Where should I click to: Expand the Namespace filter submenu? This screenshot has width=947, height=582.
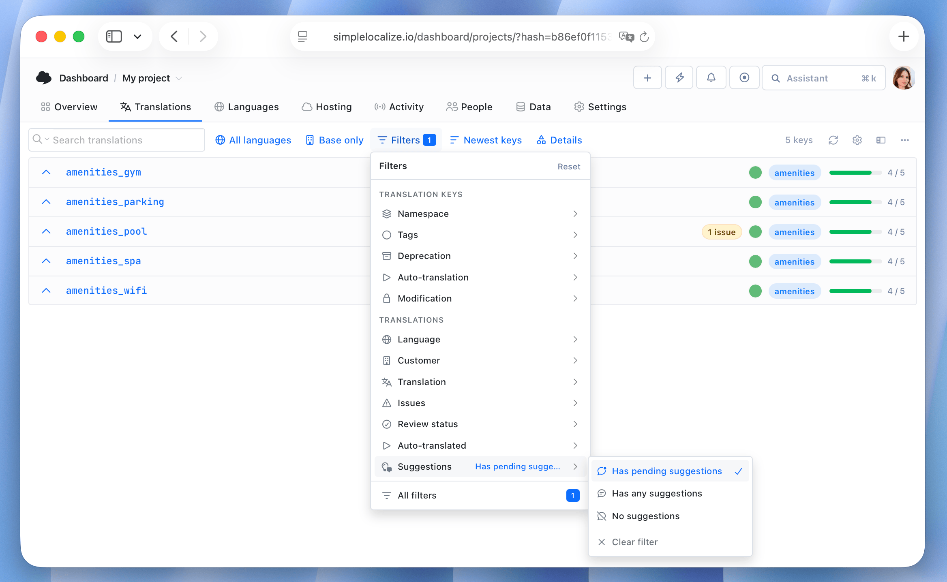click(x=480, y=214)
